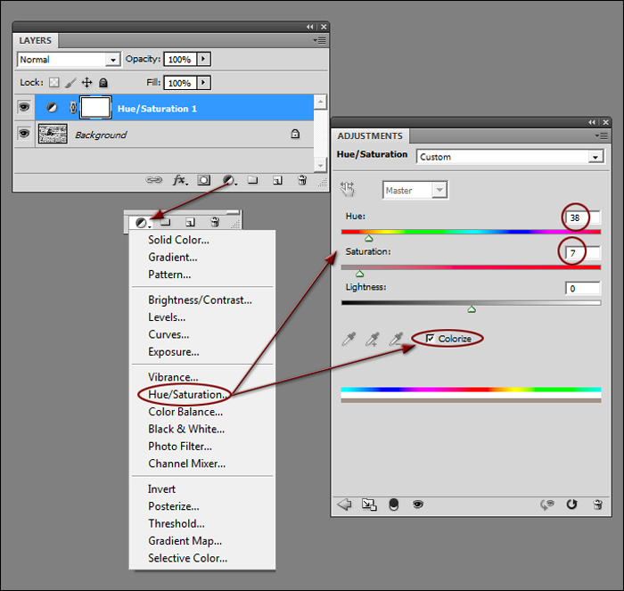624x591 pixels.
Task: Create new layer in Layers panel
Action: (277, 181)
